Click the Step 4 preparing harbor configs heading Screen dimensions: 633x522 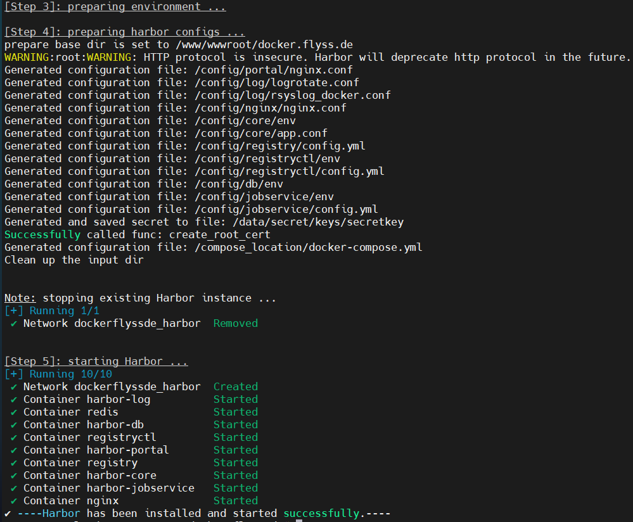(x=124, y=32)
